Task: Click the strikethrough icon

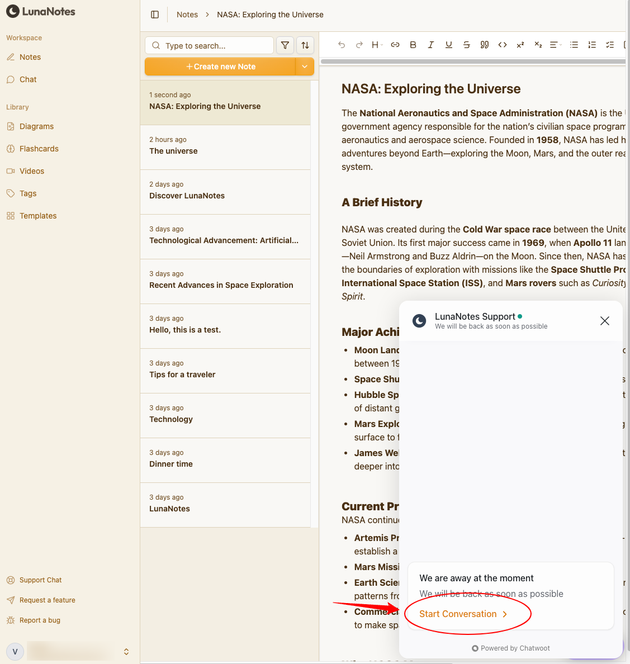Action: 467,45
